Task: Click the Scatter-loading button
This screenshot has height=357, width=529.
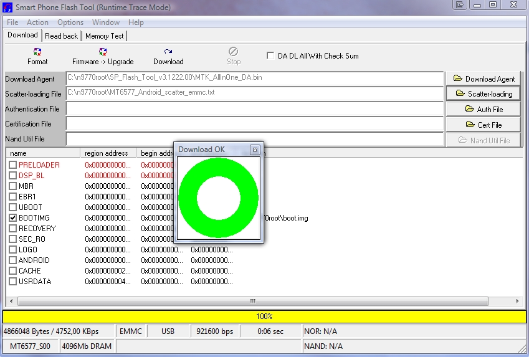Action: coord(484,93)
